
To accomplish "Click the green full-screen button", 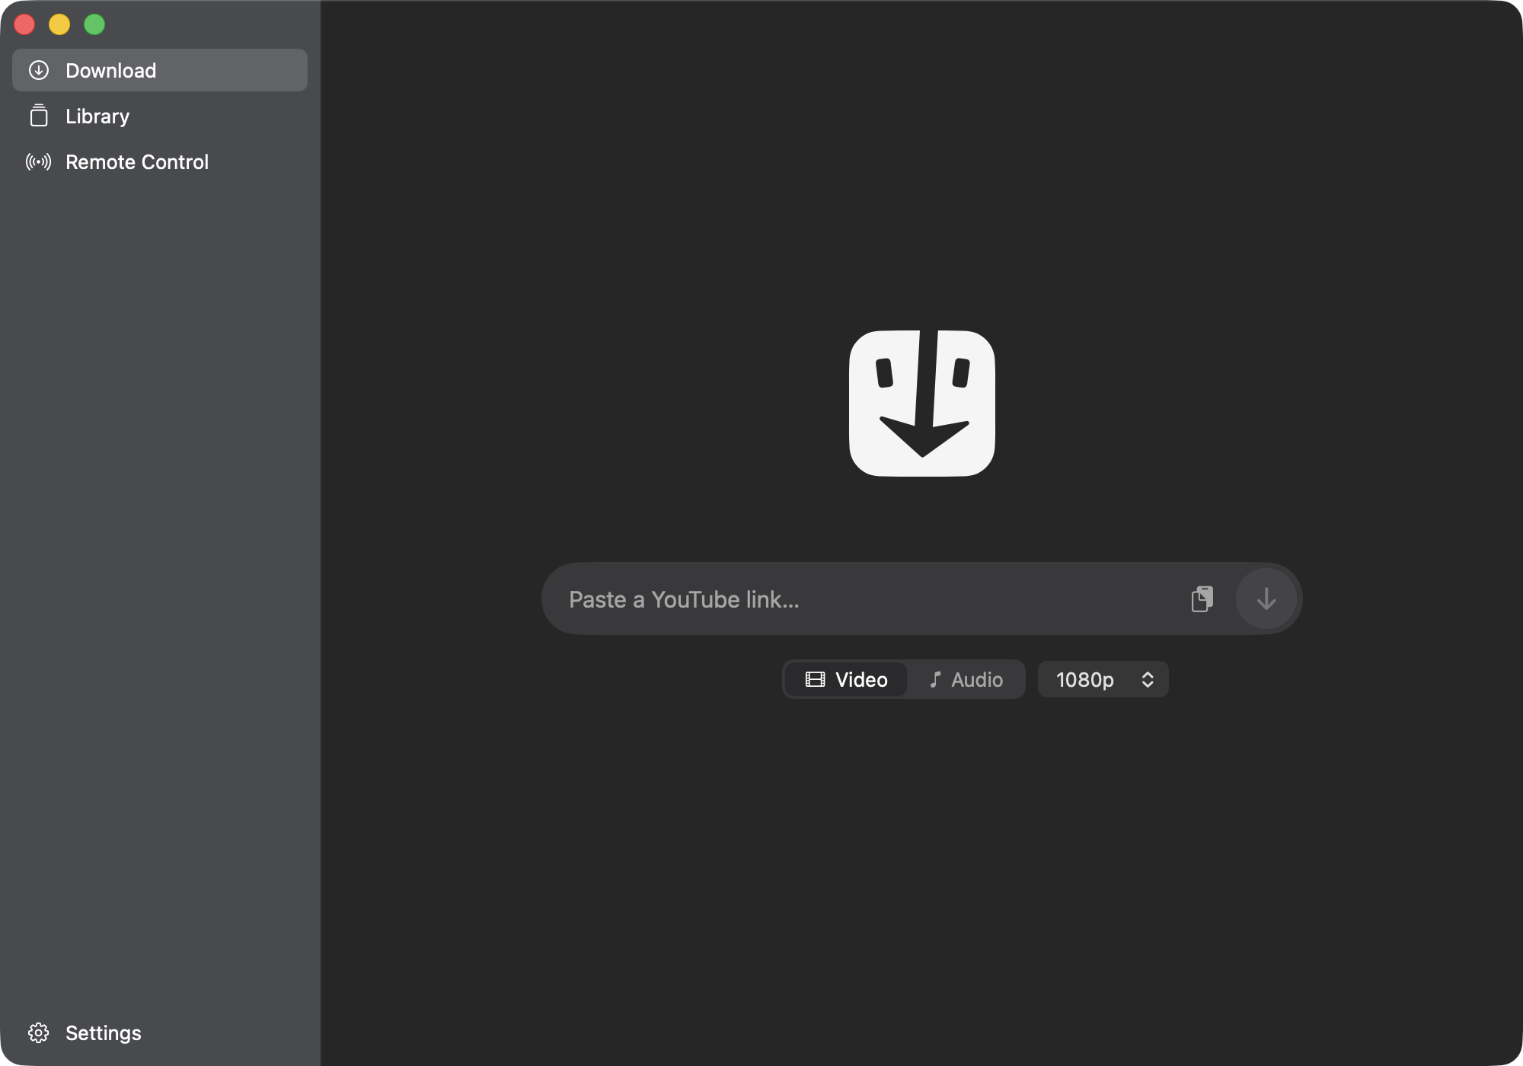I will pyautogui.click(x=94, y=24).
